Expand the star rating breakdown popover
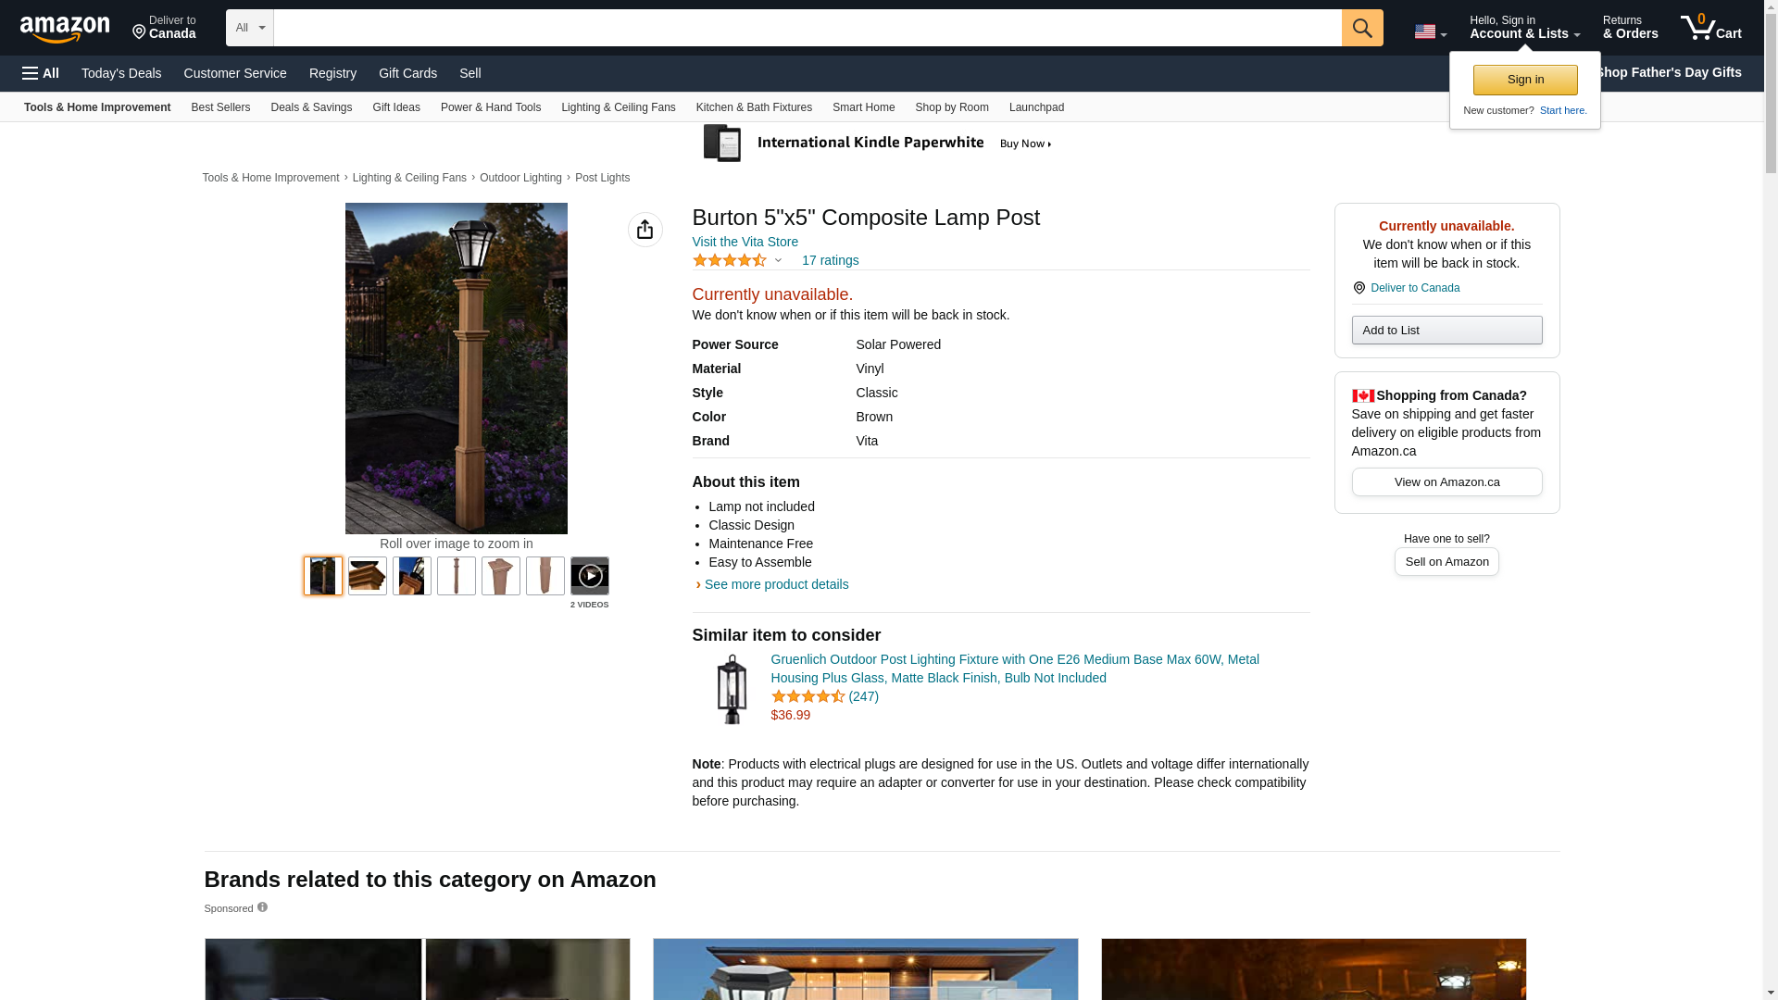The image size is (1778, 1000). [778, 261]
